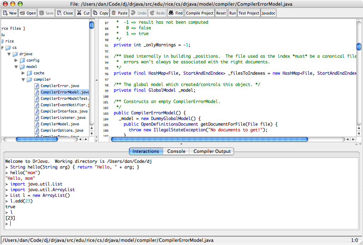The width and height of the screenshot is (363, 245).
Task: Expand the config folder
Action: tap(16, 61)
